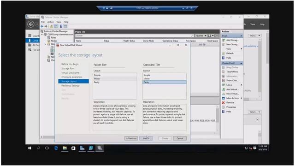Open the Help menu in Failover Cluster Manager

[66, 22]
